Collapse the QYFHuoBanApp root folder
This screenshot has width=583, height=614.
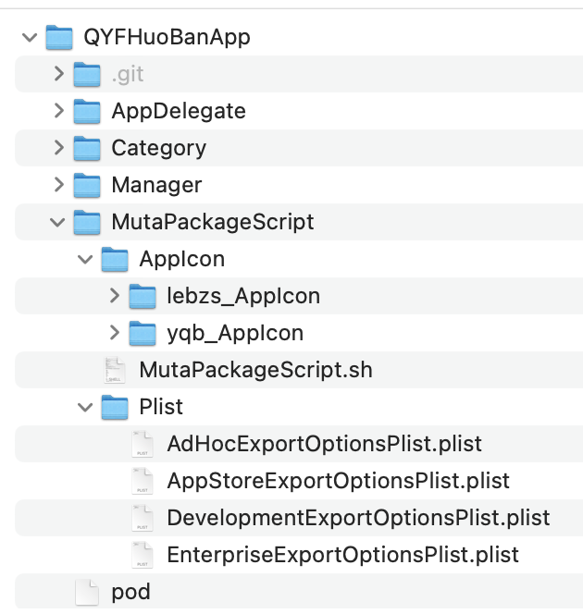pos(31,37)
